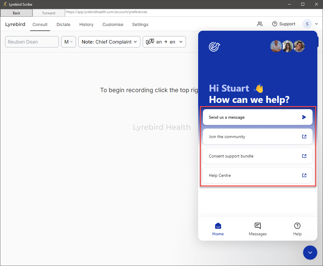
Task: Click the Support button label
Action: pyautogui.click(x=287, y=24)
